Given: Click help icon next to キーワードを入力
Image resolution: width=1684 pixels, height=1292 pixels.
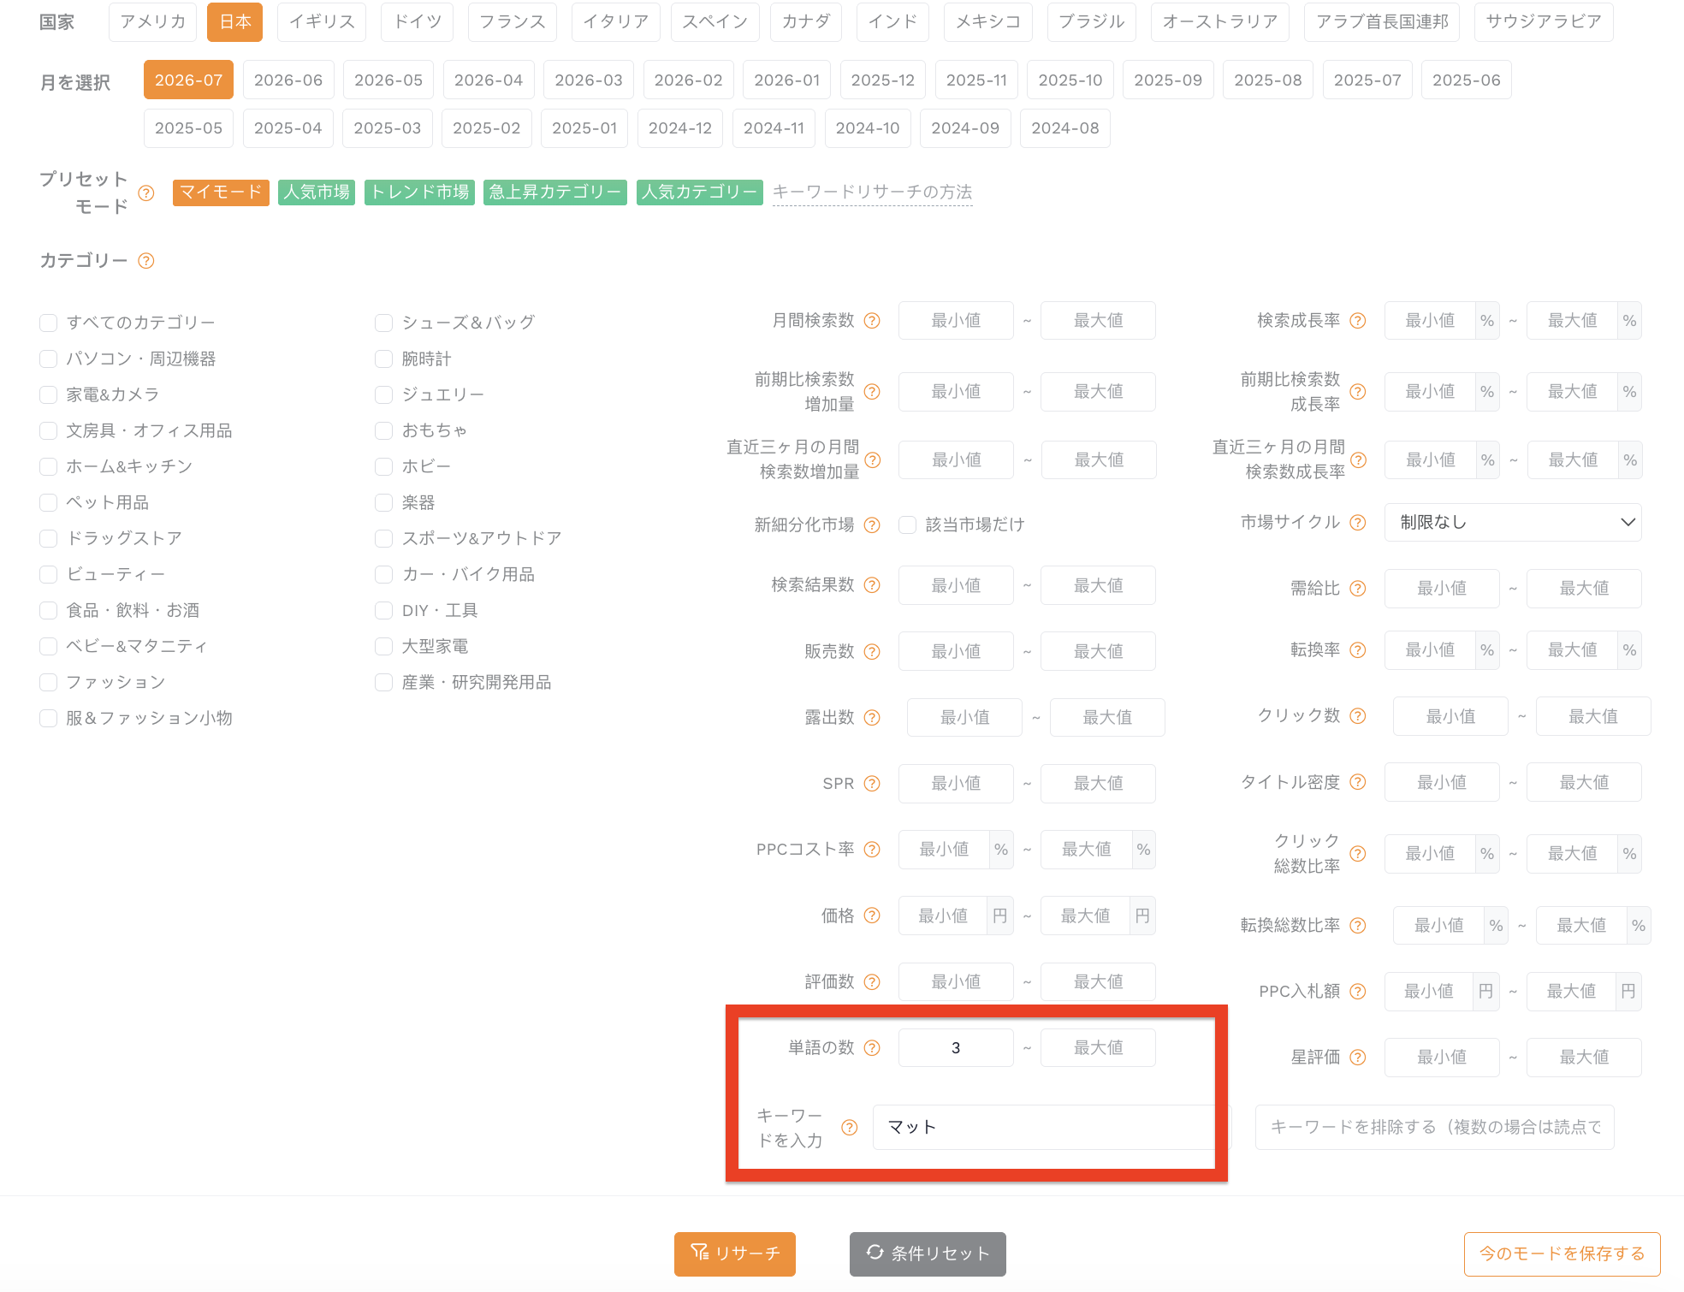Looking at the screenshot, I should point(850,1128).
